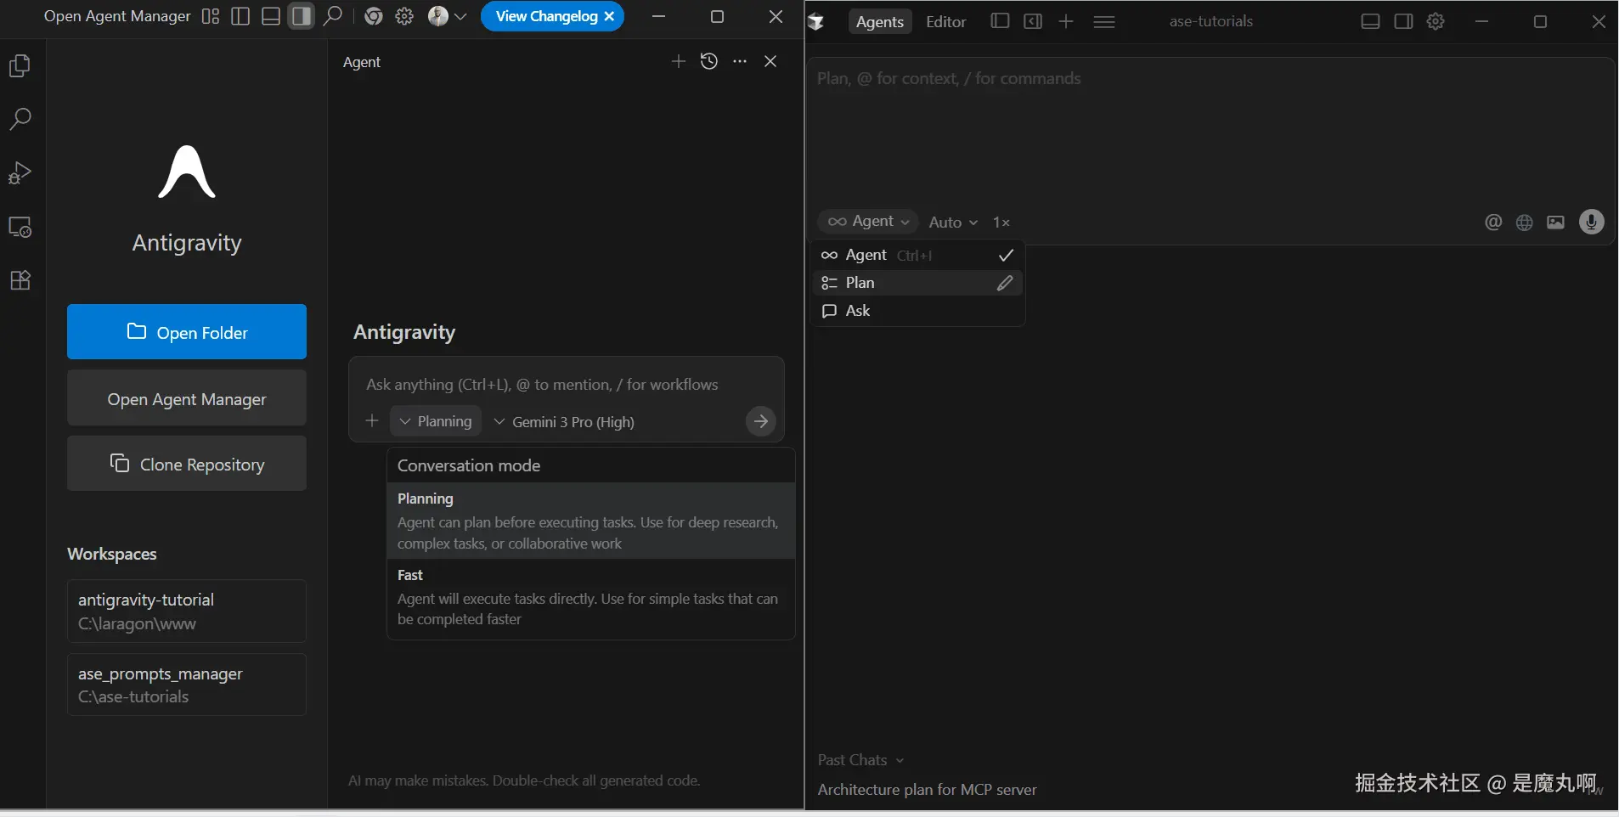Click the app logo in the right window's title bar
Image resolution: width=1619 pixels, height=817 pixels.
pos(817,22)
